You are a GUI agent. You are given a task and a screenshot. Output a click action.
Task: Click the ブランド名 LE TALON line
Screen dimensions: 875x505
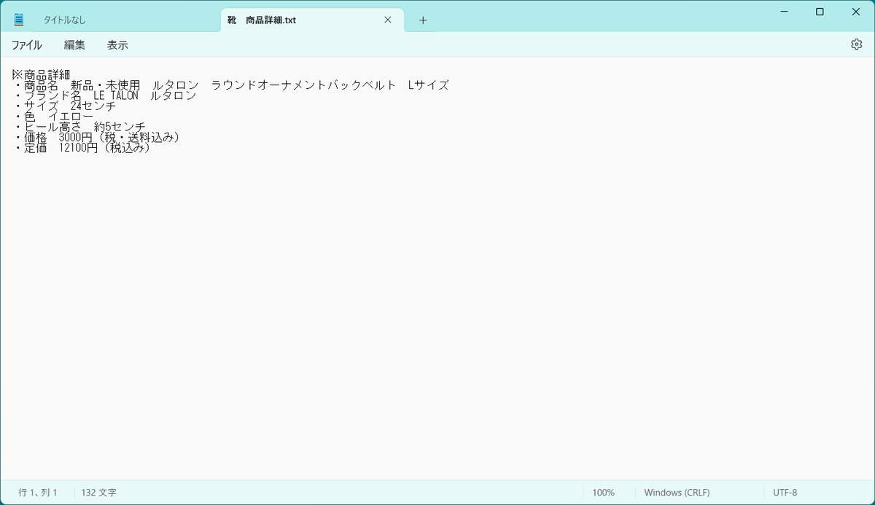coord(104,95)
